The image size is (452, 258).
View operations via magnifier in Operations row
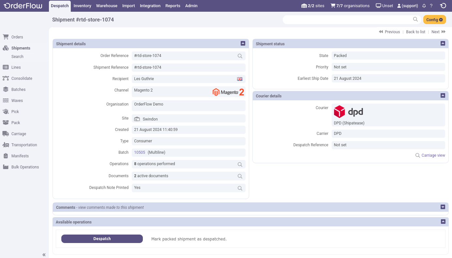pos(240,164)
